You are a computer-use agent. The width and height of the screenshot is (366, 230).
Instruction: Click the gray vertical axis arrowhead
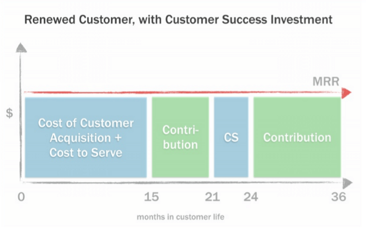click(21, 48)
